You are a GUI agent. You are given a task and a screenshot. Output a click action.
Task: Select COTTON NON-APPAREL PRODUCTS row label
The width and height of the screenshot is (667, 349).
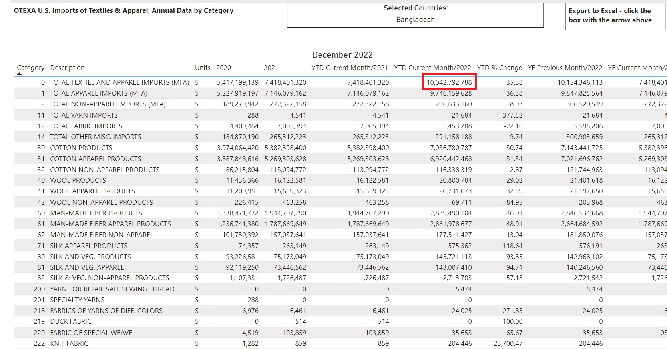point(105,170)
